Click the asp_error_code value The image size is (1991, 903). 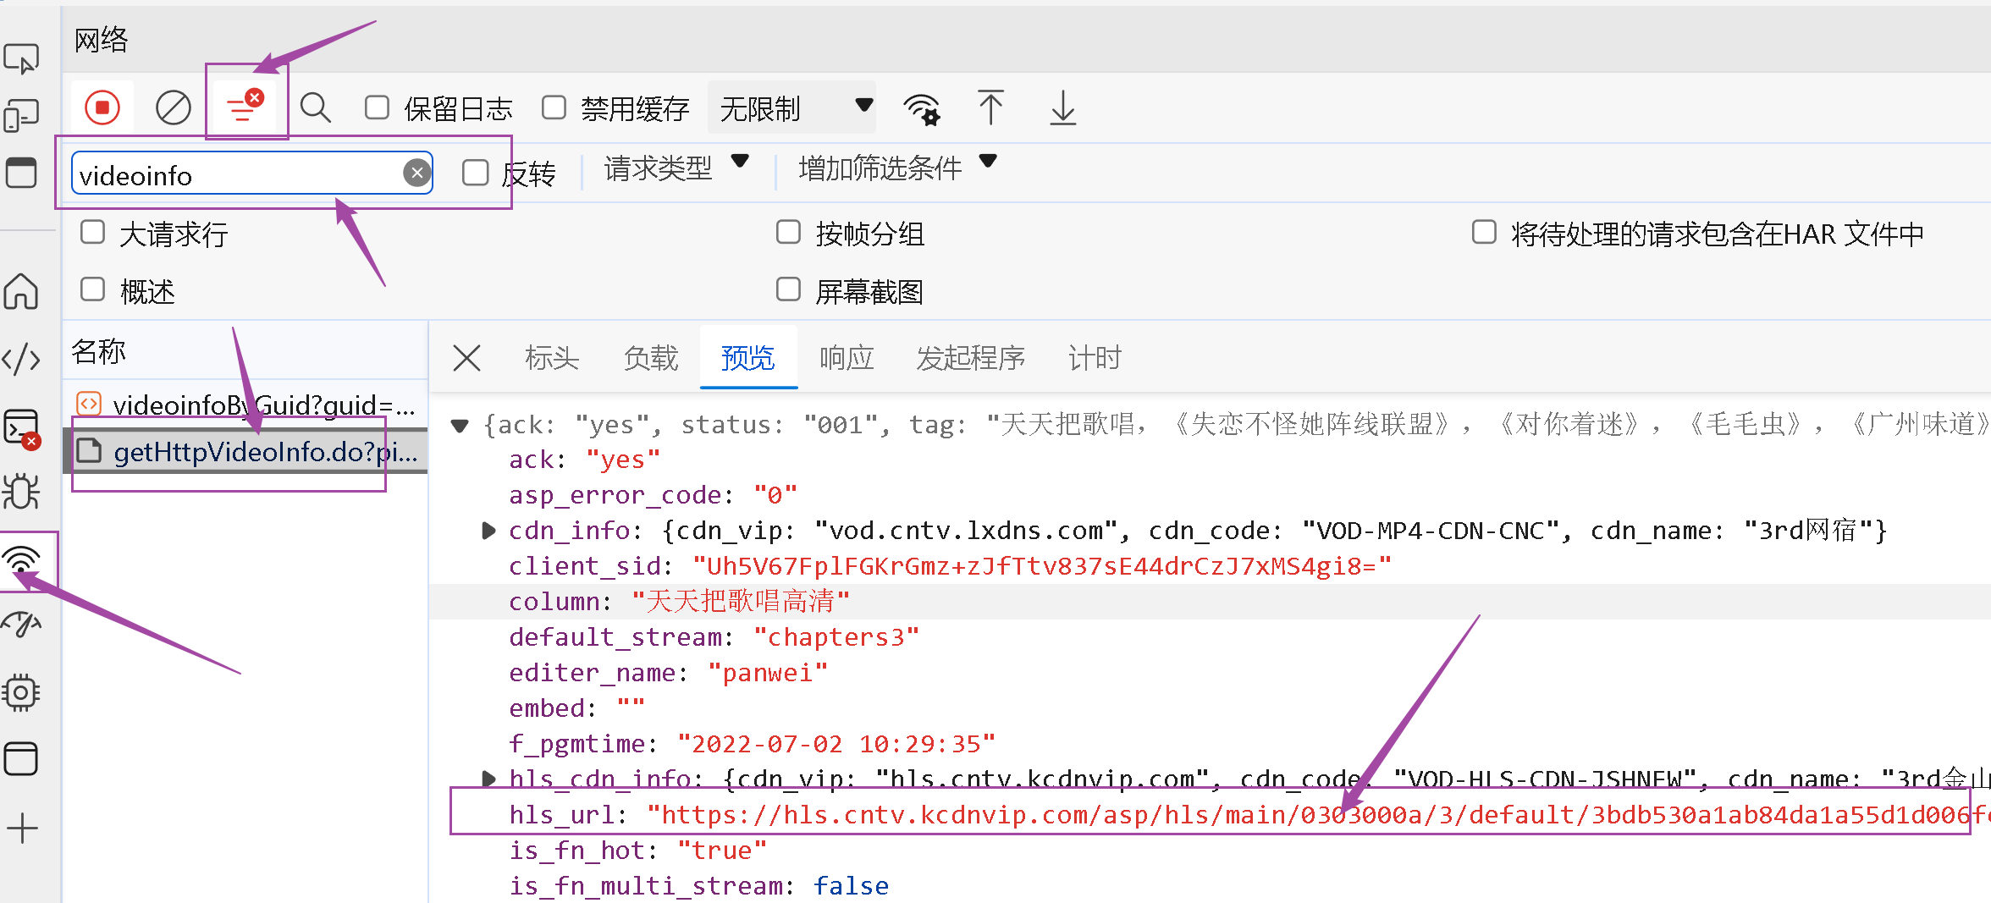coord(775,495)
